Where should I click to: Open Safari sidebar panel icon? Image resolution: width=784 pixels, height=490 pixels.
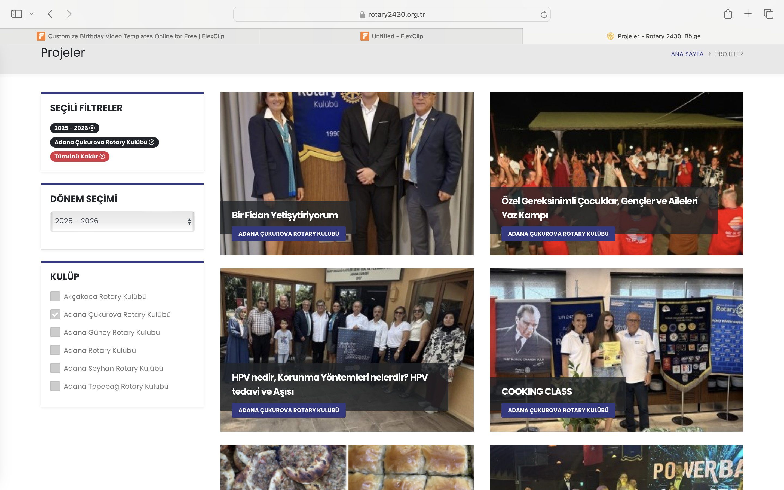(x=17, y=14)
